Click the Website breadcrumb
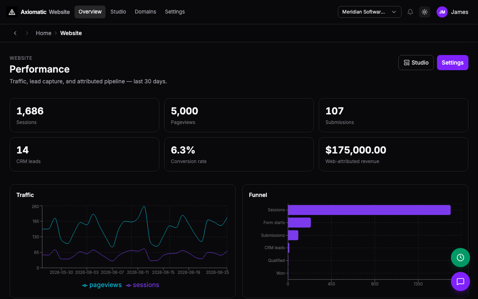The image size is (478, 299). pyautogui.click(x=71, y=33)
